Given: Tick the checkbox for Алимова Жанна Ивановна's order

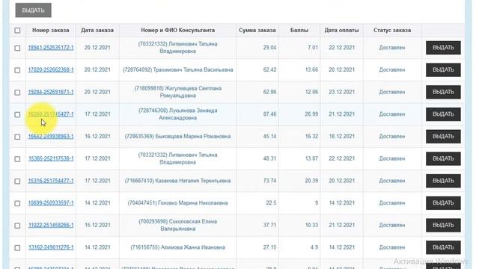Looking at the screenshot, I should (x=17, y=247).
